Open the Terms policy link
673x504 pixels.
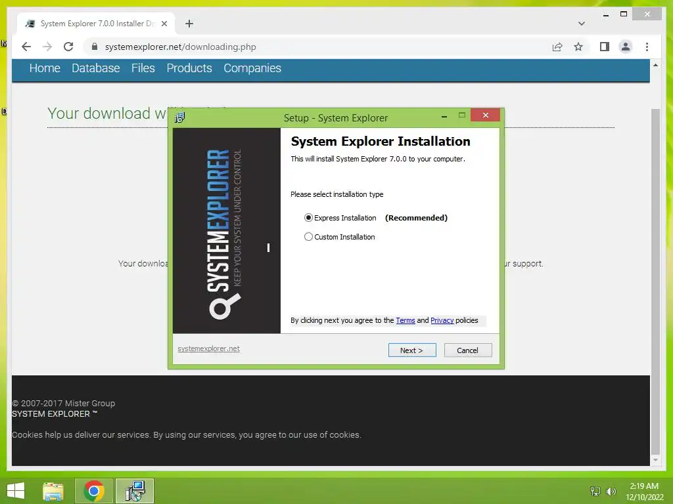click(405, 320)
